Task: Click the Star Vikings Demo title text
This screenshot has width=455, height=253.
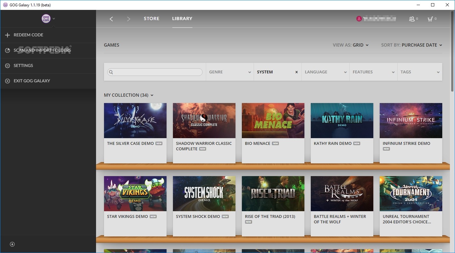Action: (x=128, y=217)
